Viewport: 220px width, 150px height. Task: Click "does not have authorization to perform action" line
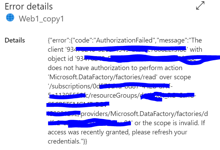pyautogui.click(x=115, y=68)
